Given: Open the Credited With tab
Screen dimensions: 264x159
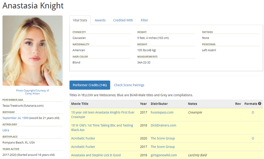Looking at the screenshot, I should 123,20.
